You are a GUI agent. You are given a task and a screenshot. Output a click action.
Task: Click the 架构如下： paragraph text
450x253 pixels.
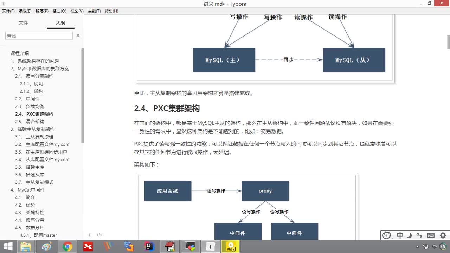[x=147, y=164]
